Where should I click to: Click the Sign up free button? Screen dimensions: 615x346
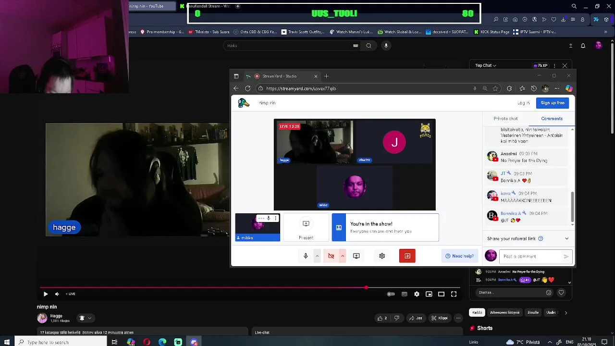click(x=553, y=103)
